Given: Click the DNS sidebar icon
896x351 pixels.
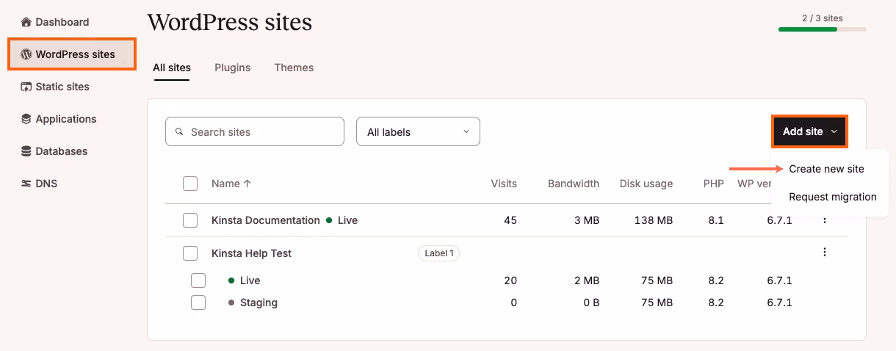Looking at the screenshot, I should pos(26,184).
